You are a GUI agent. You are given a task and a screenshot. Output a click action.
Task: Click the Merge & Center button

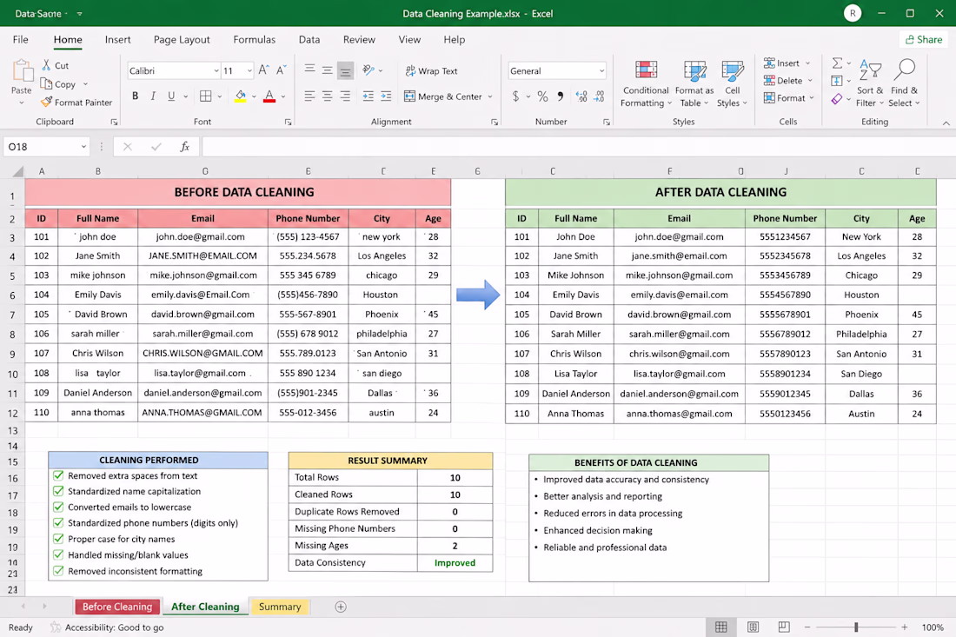click(443, 96)
